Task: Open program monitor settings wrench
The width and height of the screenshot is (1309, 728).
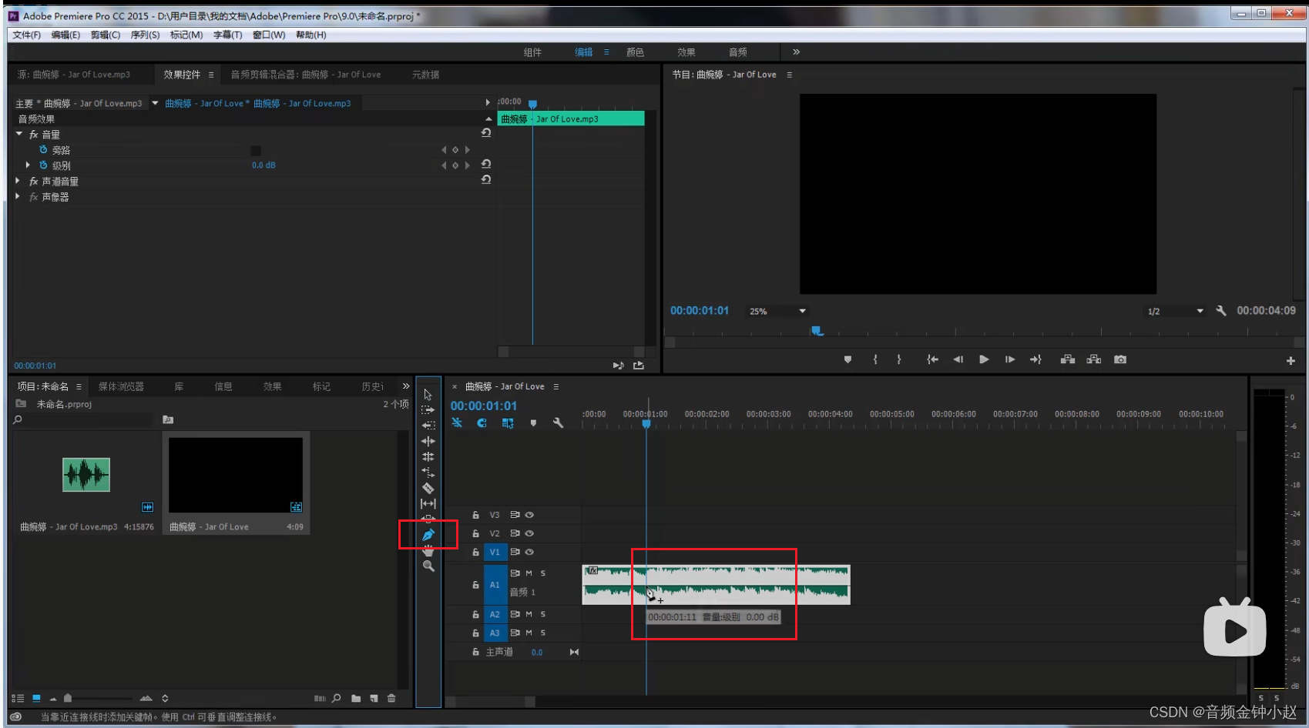Action: [x=1221, y=311]
